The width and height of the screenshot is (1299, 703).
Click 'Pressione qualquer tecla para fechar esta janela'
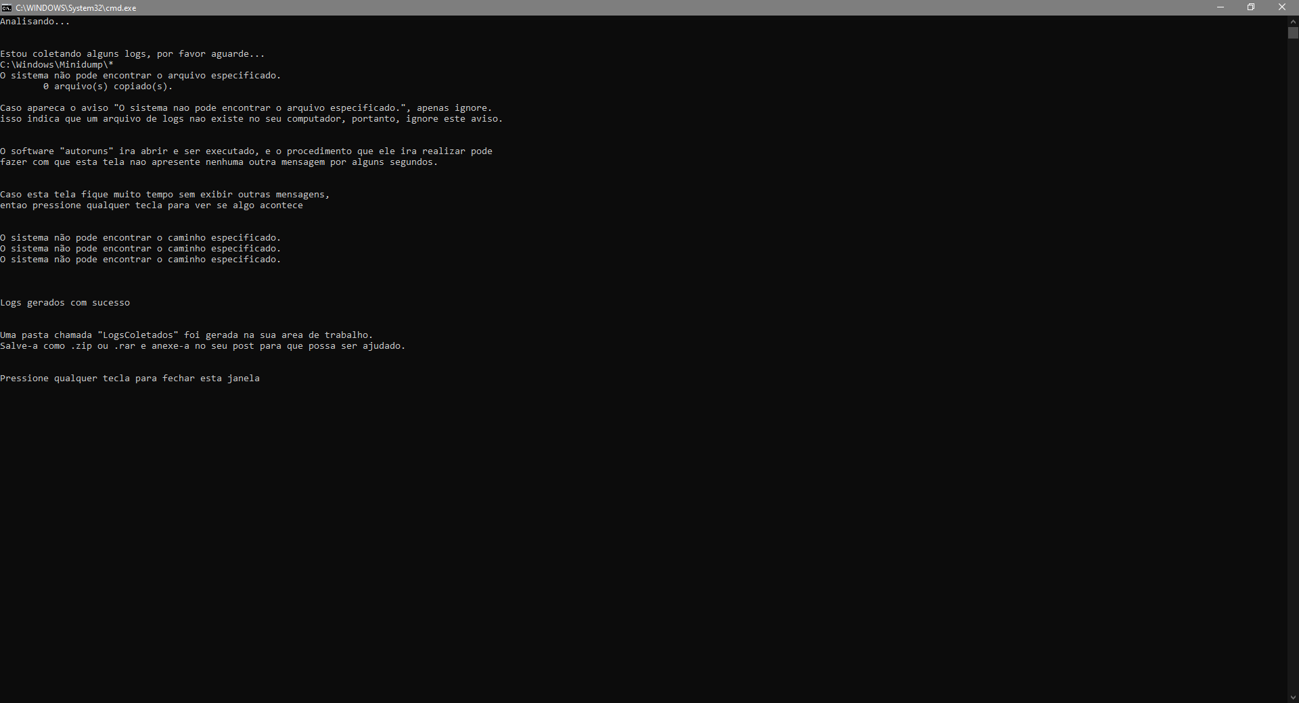pyautogui.click(x=130, y=379)
